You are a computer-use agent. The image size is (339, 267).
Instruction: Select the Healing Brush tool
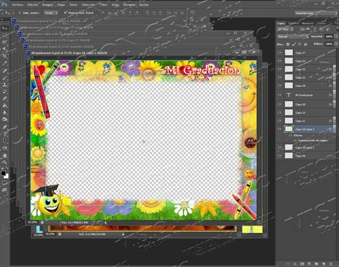[x=4, y=70]
